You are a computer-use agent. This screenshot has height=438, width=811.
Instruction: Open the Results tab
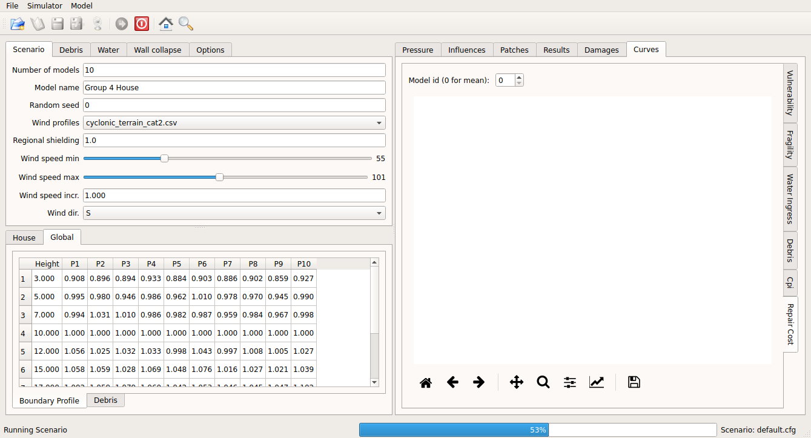coord(557,50)
